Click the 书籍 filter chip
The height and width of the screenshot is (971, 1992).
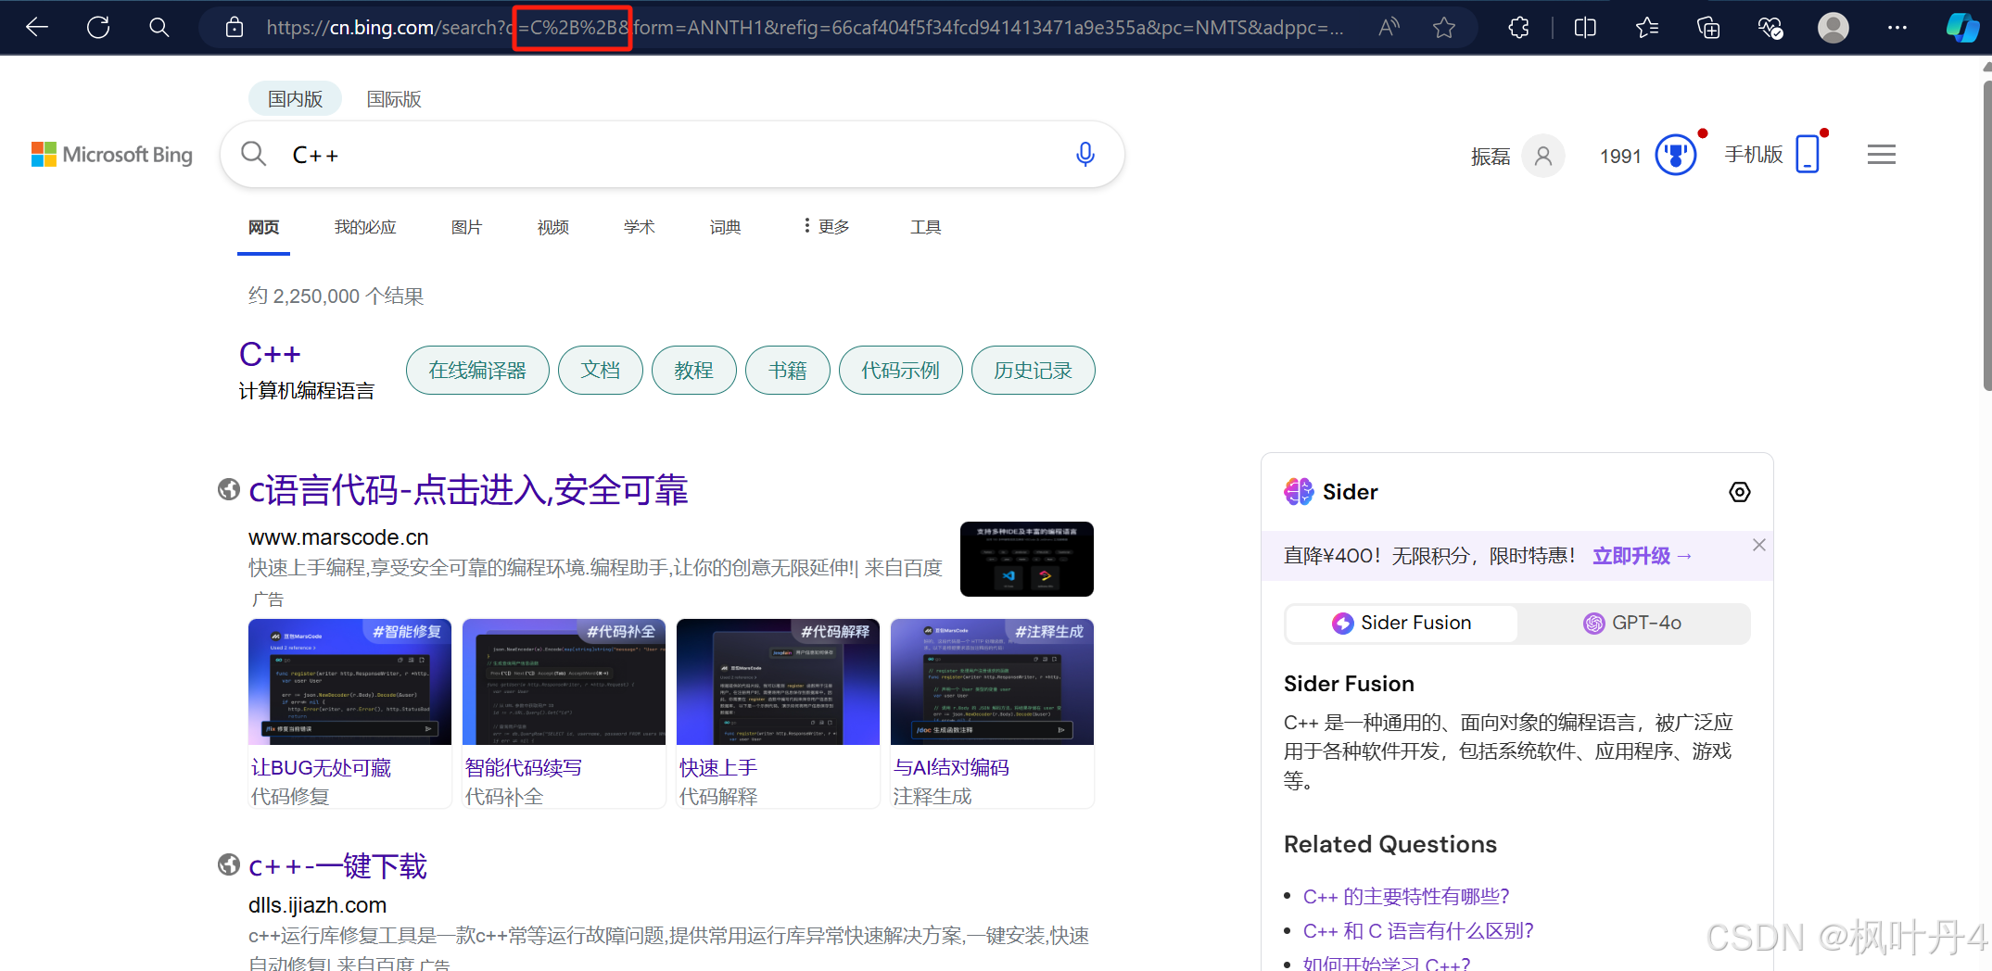click(788, 371)
